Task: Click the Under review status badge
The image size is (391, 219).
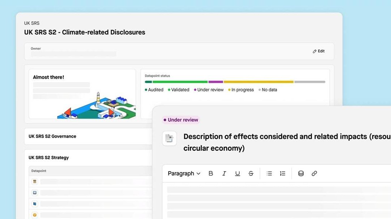Action: (x=181, y=120)
